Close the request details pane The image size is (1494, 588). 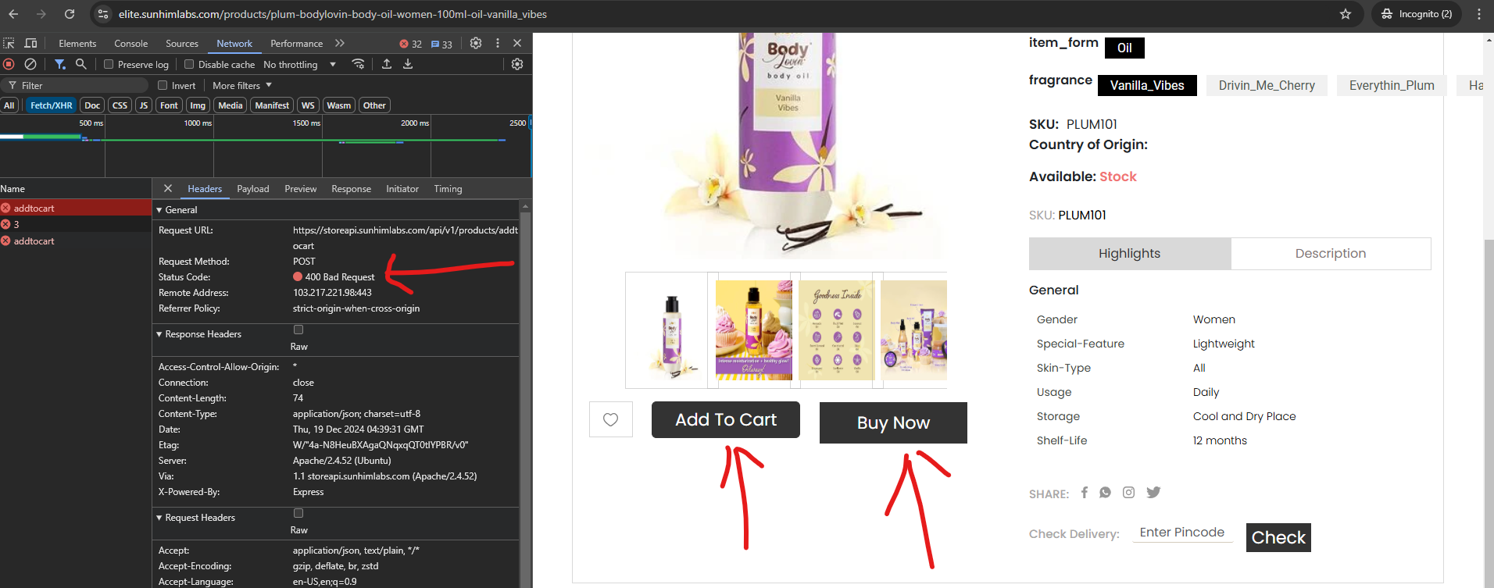(x=168, y=188)
